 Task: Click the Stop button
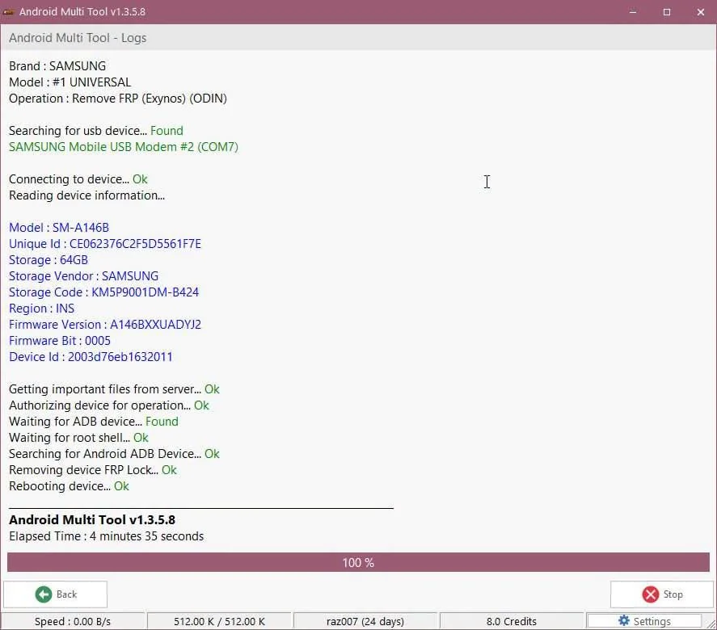(662, 594)
